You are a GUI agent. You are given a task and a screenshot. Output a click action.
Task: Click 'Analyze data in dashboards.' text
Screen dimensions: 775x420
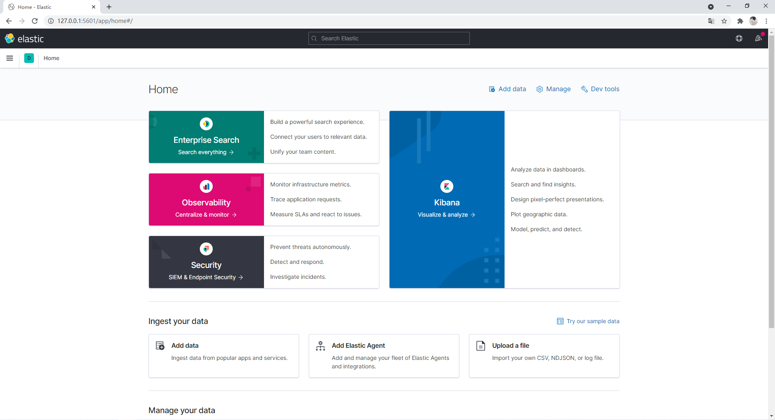pyautogui.click(x=548, y=169)
